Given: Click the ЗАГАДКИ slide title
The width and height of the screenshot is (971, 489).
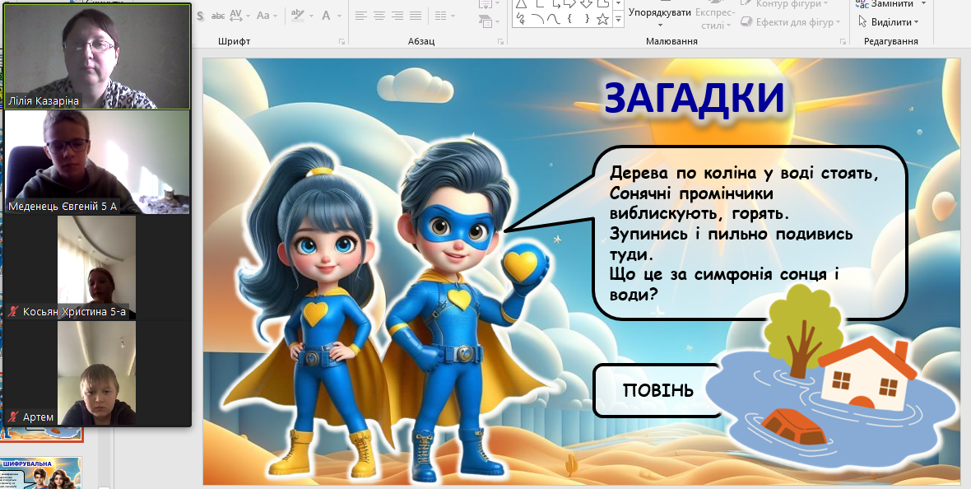Looking at the screenshot, I should point(695,98).
